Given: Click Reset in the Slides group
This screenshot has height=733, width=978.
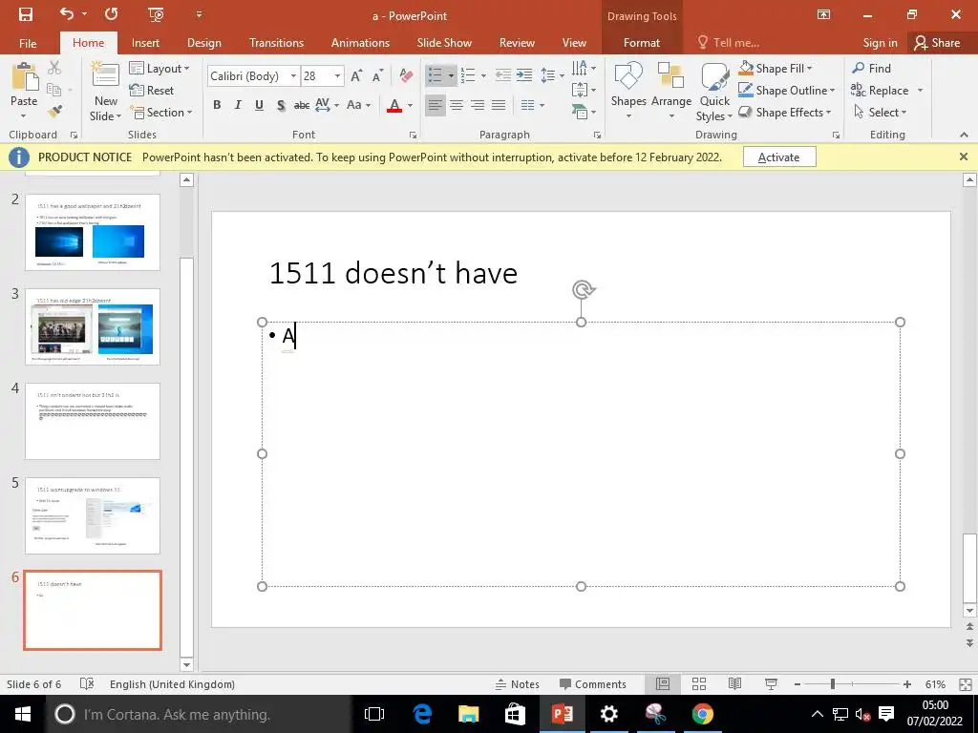Looking at the screenshot, I should click(x=152, y=91).
